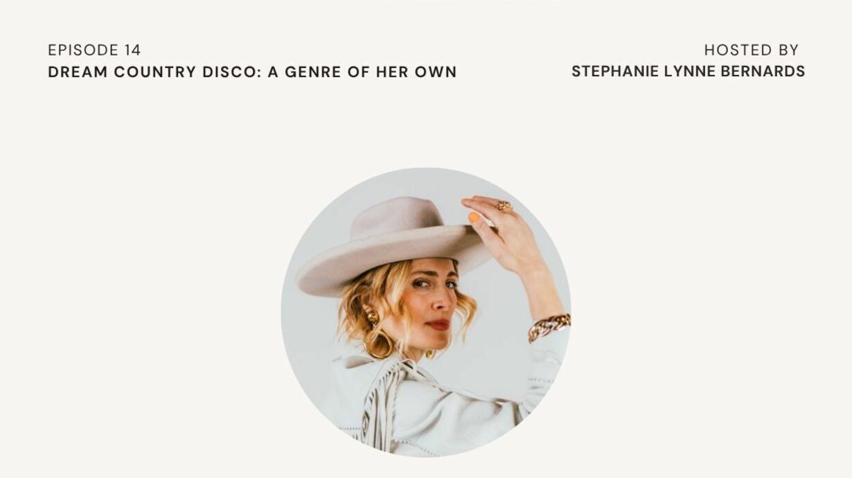The height and width of the screenshot is (478, 852).
Task: Open host Stephanie Lynne Bernards' name
Action: tap(688, 71)
